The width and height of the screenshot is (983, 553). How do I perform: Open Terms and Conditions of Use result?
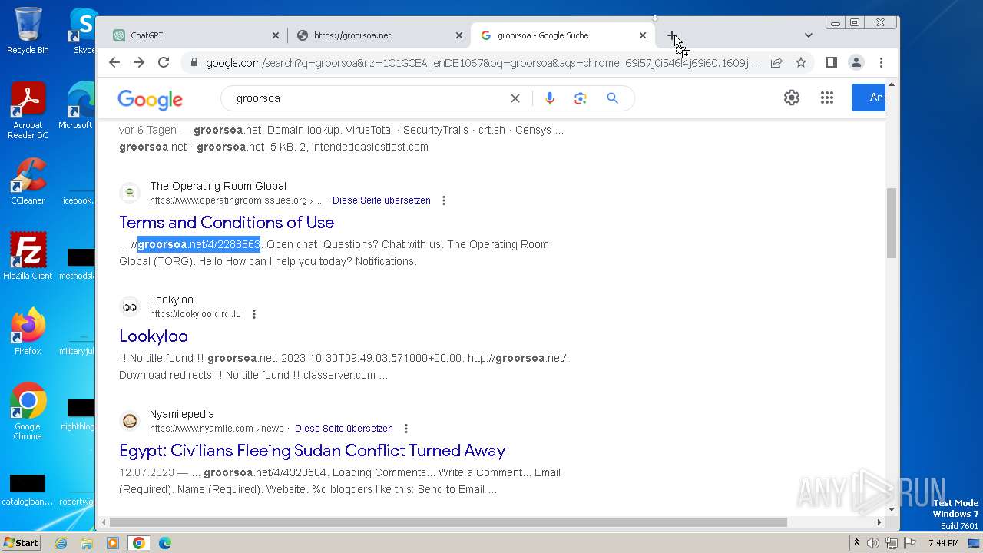click(227, 223)
